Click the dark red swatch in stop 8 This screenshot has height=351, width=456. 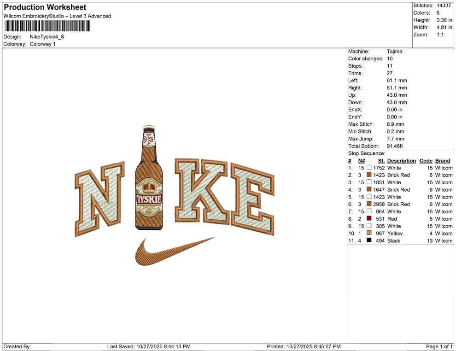coord(369,218)
